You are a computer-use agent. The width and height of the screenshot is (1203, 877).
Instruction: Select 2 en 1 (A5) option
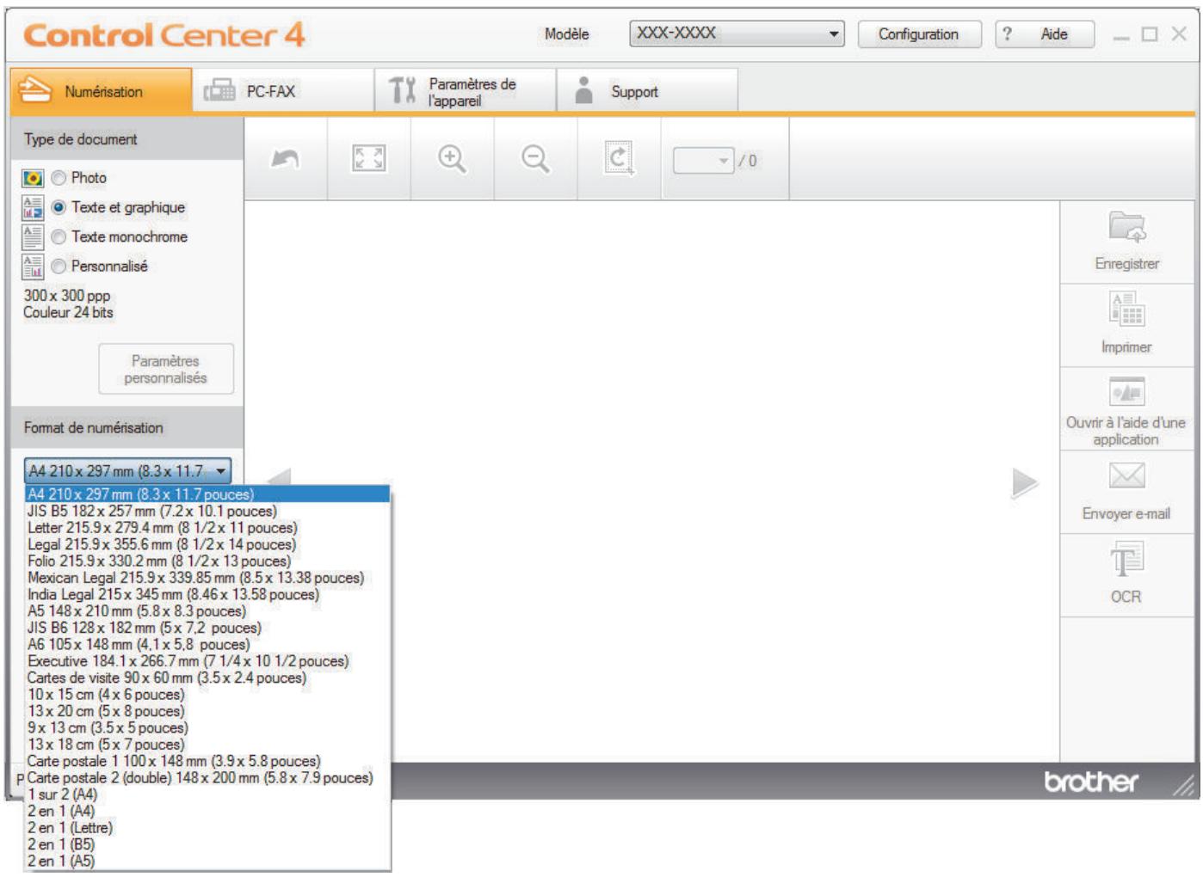click(x=207, y=861)
